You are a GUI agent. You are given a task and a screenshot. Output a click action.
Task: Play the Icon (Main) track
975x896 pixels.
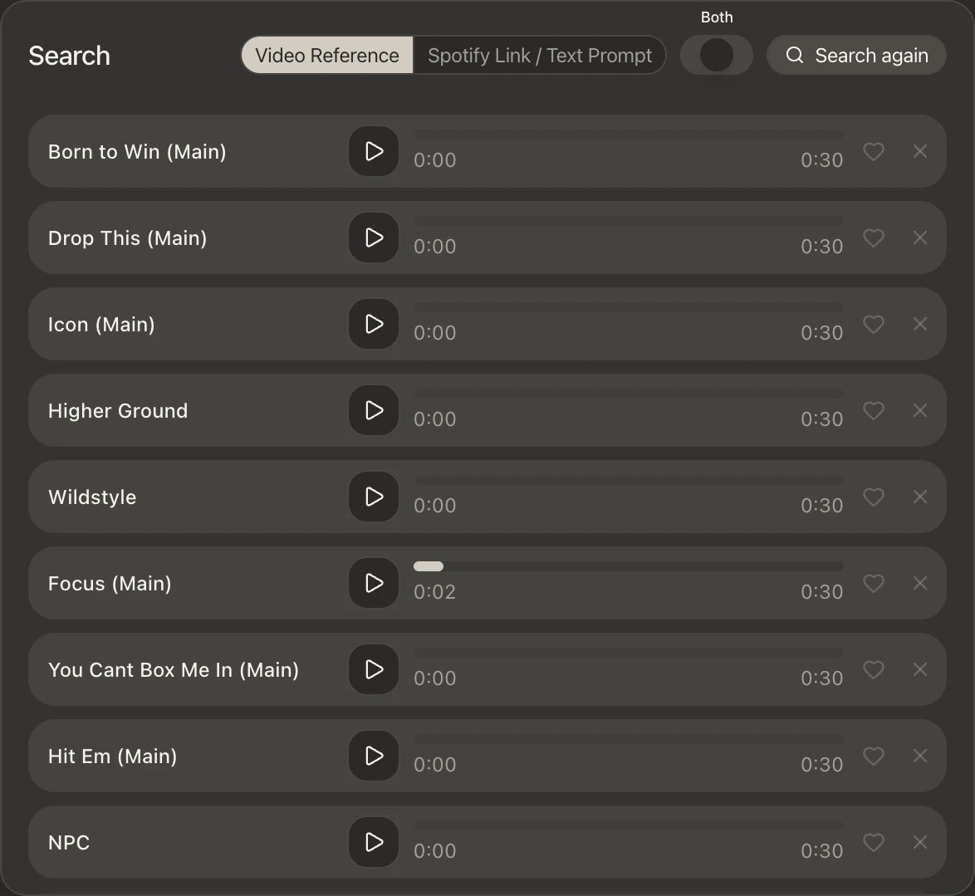click(374, 324)
